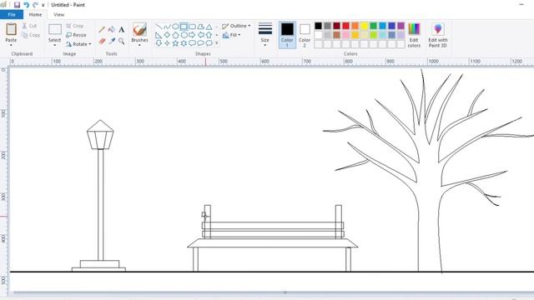Pick the purple color swatch
The width and height of the screenshot is (534, 300).
click(x=400, y=26)
